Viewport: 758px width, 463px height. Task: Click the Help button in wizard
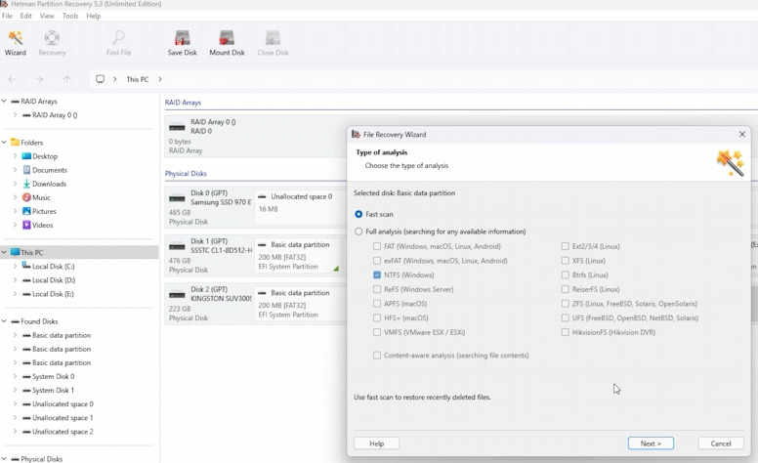[377, 443]
